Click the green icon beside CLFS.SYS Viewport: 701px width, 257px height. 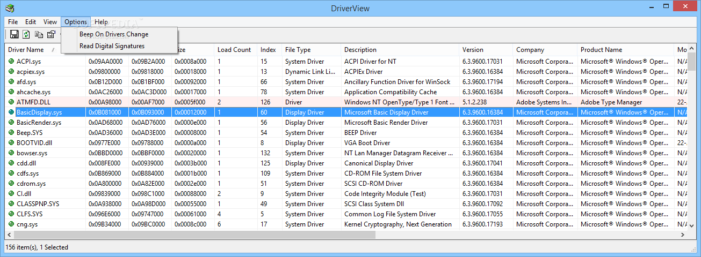[x=11, y=214]
